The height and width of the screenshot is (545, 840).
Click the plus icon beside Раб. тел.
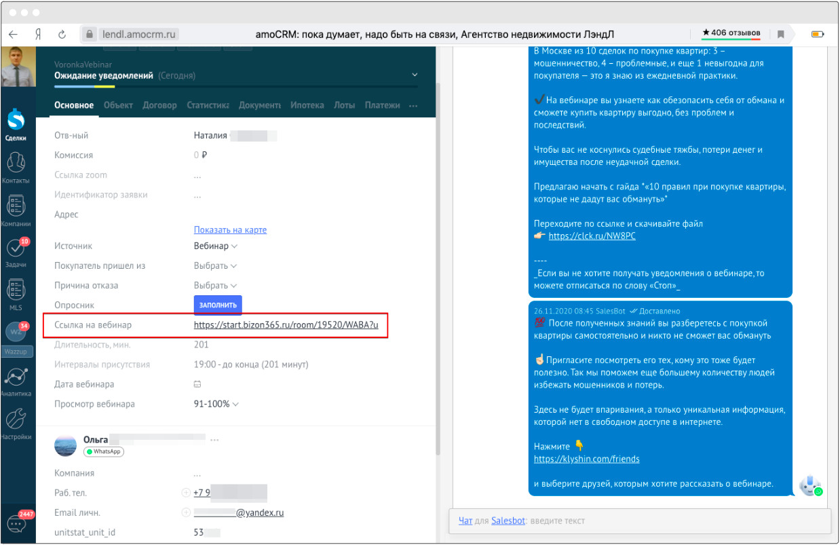186,493
